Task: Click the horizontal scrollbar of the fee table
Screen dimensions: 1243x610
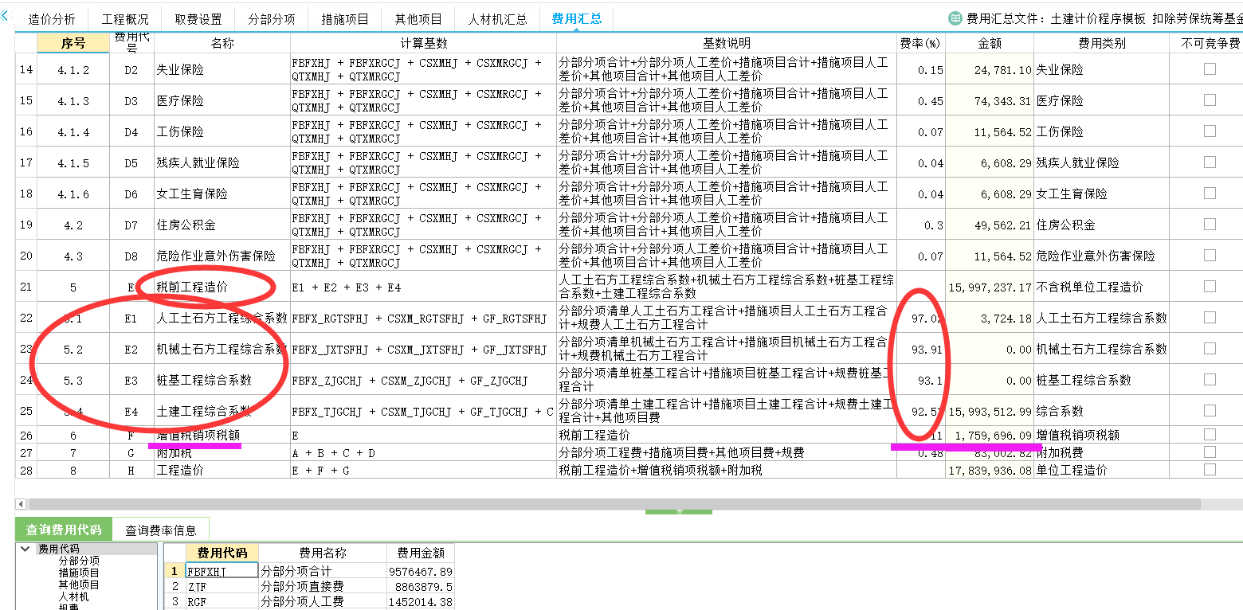Action: coord(614,504)
